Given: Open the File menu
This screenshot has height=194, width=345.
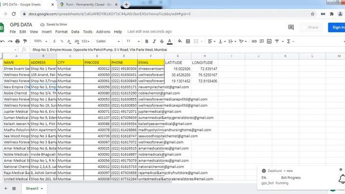Looking at the screenshot, I should [x=12, y=32].
